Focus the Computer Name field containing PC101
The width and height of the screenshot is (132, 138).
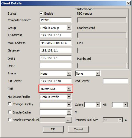(x=56, y=20)
